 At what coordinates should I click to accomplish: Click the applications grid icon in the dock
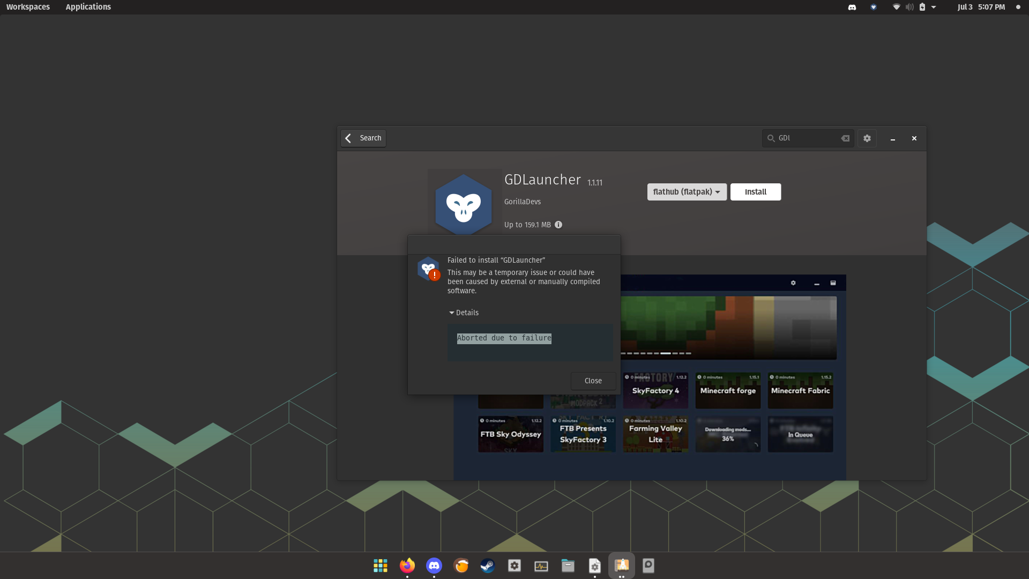(x=381, y=566)
